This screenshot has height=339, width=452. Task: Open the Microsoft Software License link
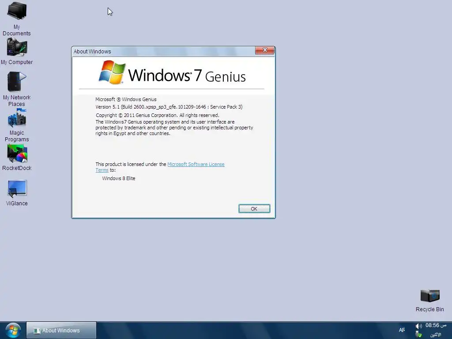tap(196, 164)
